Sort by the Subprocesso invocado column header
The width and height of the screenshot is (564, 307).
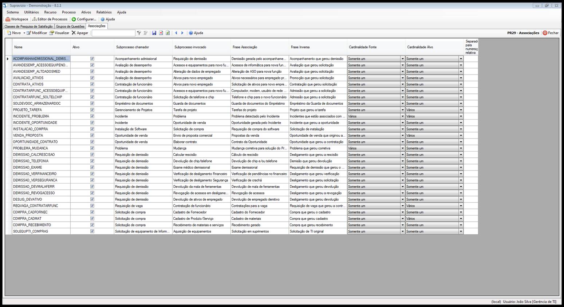(201, 47)
